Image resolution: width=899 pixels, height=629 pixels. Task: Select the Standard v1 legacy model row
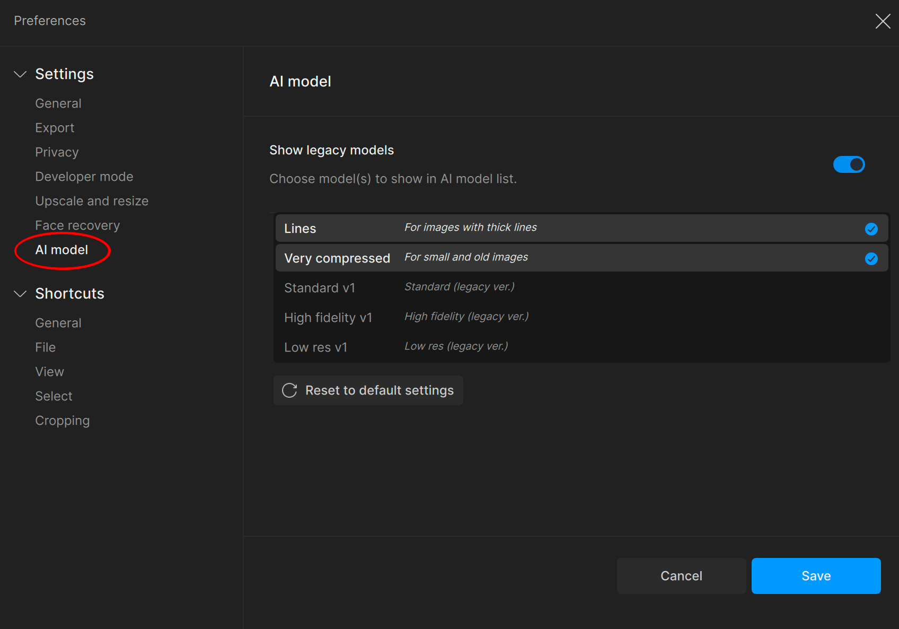(x=581, y=287)
